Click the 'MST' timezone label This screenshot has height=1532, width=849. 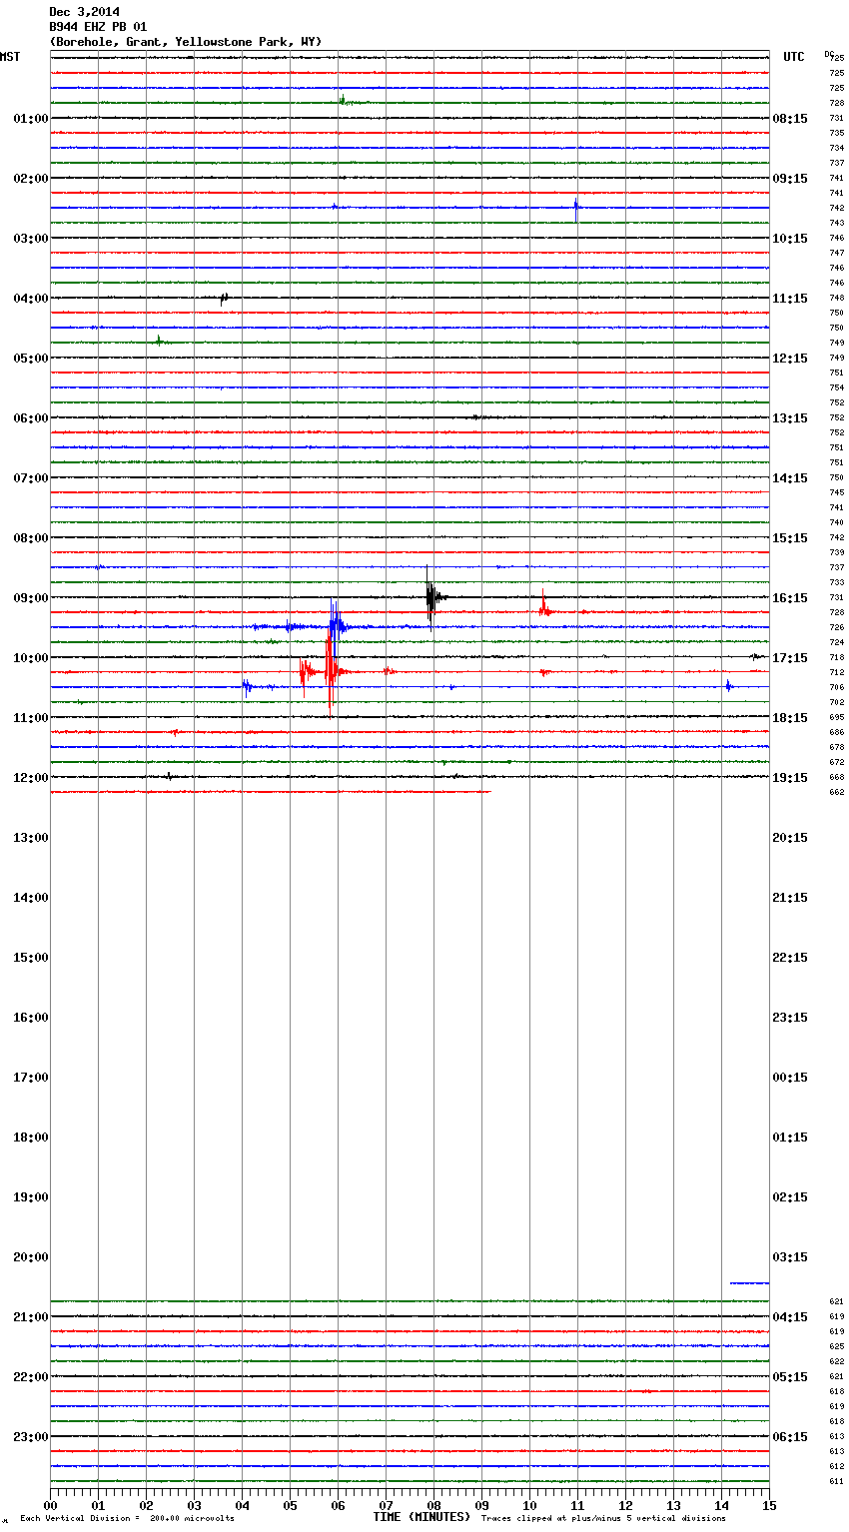(10, 57)
